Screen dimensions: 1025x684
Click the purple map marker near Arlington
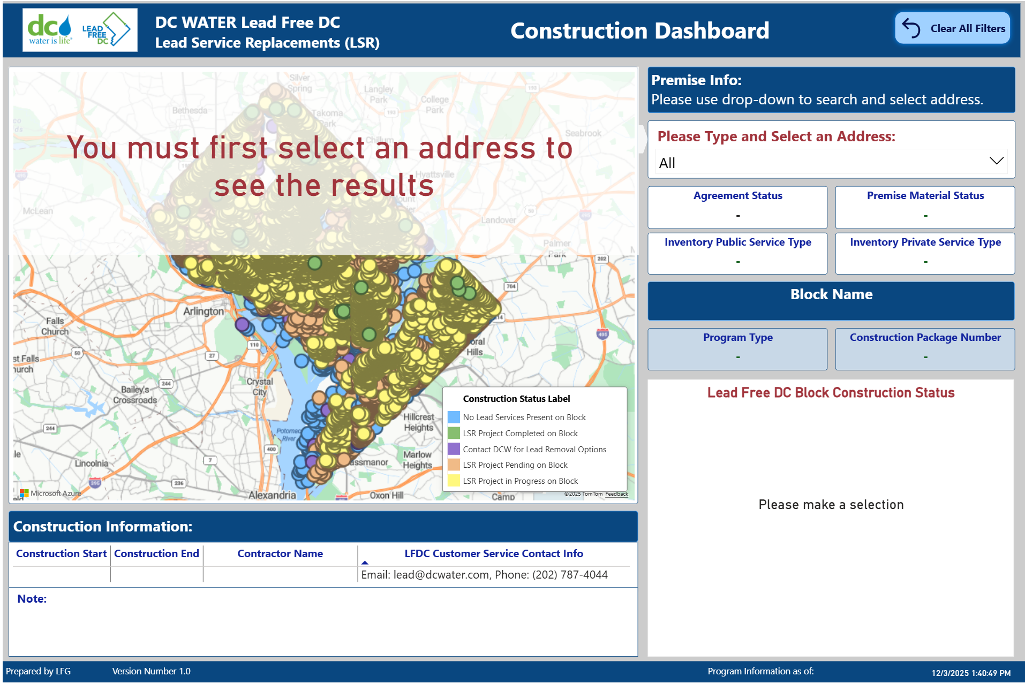(242, 324)
